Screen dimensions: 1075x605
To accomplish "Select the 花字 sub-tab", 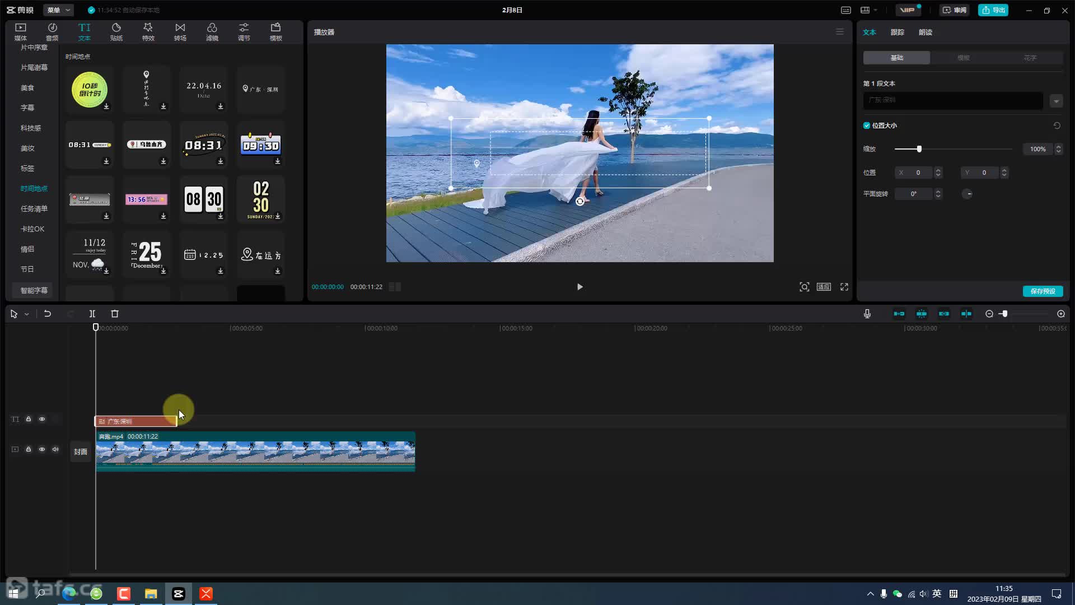I will (x=1030, y=58).
